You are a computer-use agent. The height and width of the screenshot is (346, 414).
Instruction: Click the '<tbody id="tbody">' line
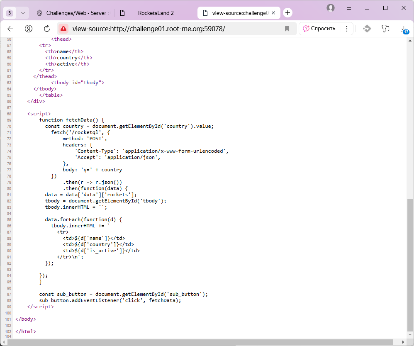(x=78, y=83)
